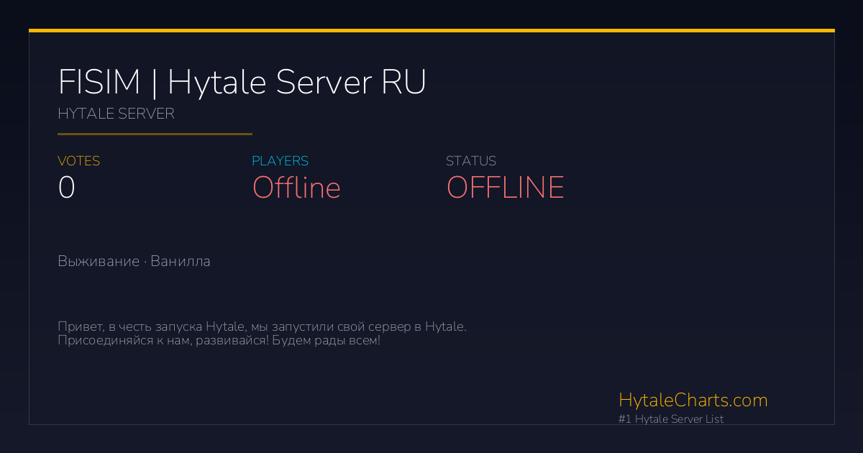Open the HytaleCharts.com link

click(x=693, y=401)
